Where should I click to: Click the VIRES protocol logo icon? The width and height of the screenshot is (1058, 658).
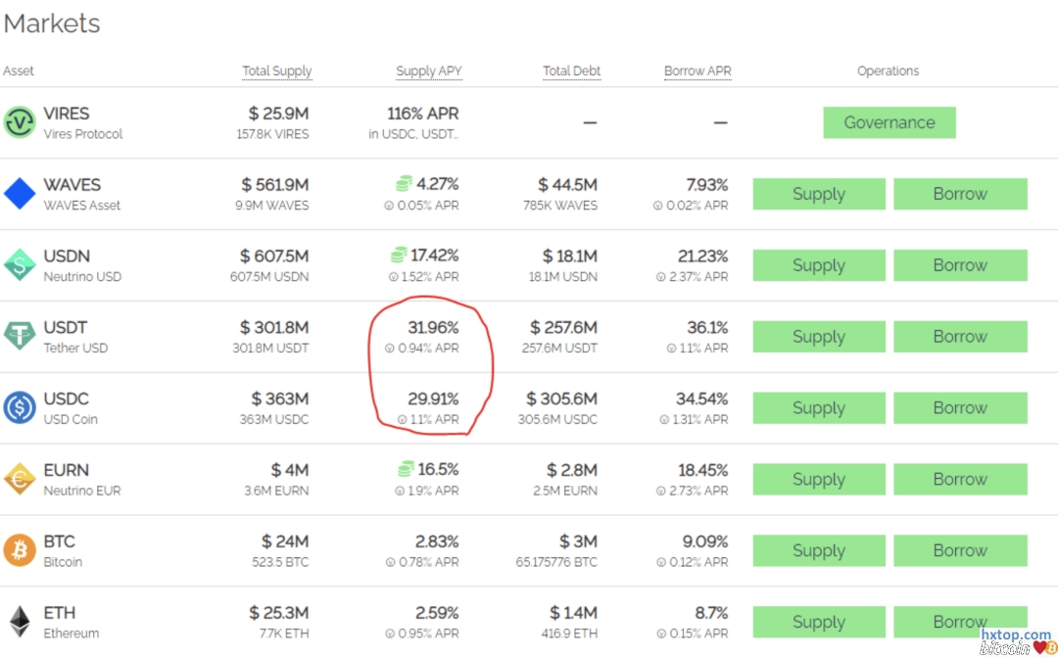point(20,123)
